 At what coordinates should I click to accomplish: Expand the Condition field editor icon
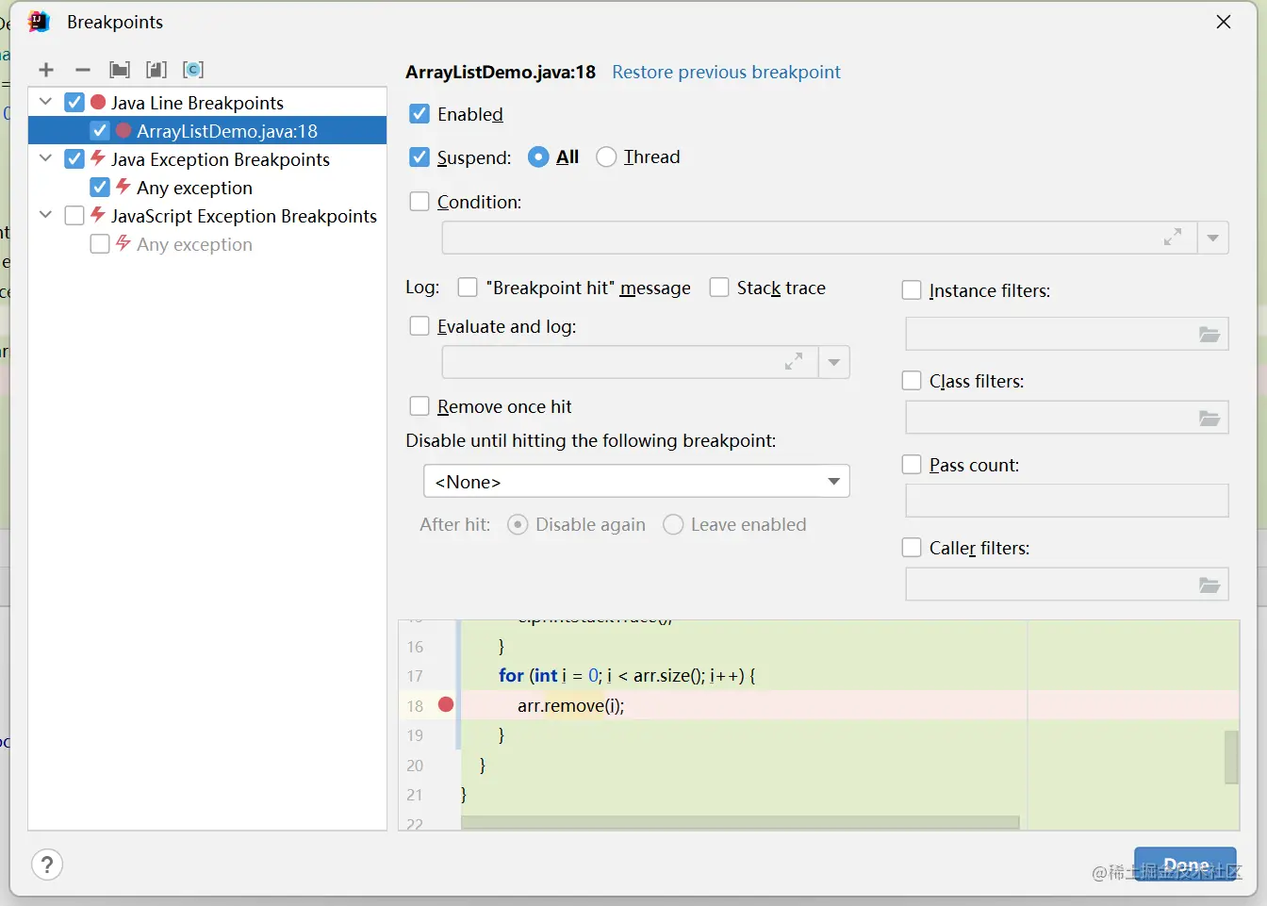pyautogui.click(x=1172, y=238)
